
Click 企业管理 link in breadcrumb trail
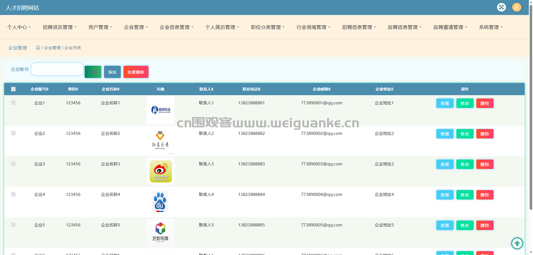pos(52,48)
